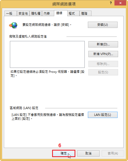Image resolution: width=128 pixels, height=161 pixels.
Task: Click 取消 to cancel
Action: tap(88, 153)
